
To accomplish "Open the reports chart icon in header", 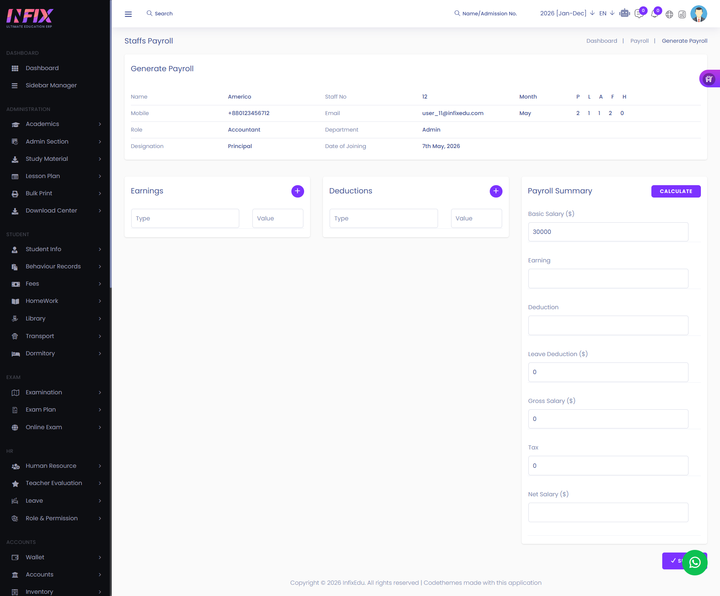I will point(682,14).
